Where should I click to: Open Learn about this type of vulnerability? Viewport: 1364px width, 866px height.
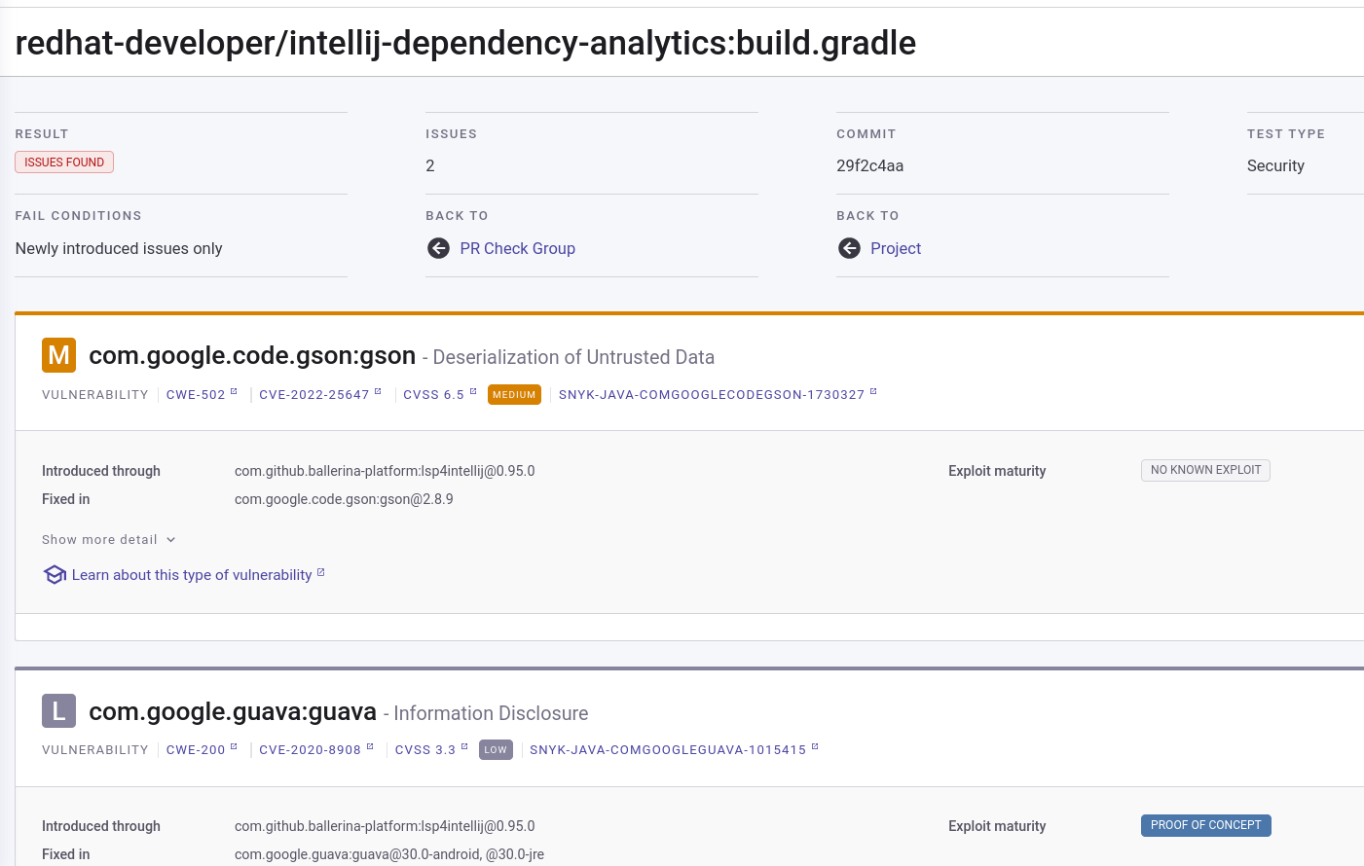(192, 575)
